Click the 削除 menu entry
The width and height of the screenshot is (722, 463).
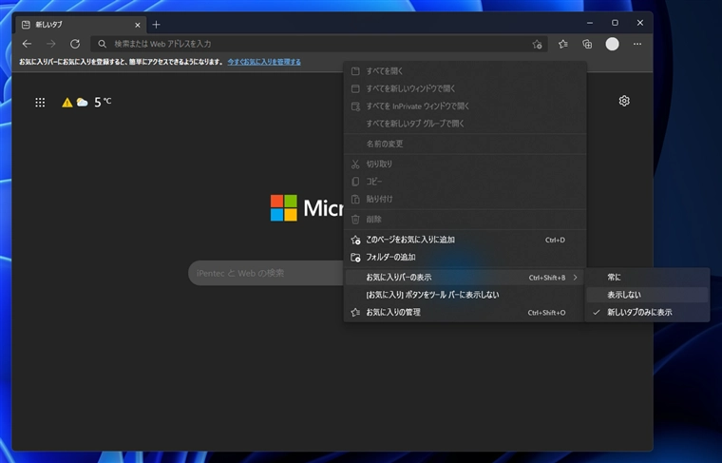pos(465,220)
